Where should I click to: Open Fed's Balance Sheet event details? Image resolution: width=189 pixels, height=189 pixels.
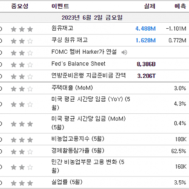78,64
